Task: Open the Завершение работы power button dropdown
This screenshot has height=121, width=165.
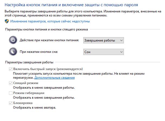Action: point(103,40)
